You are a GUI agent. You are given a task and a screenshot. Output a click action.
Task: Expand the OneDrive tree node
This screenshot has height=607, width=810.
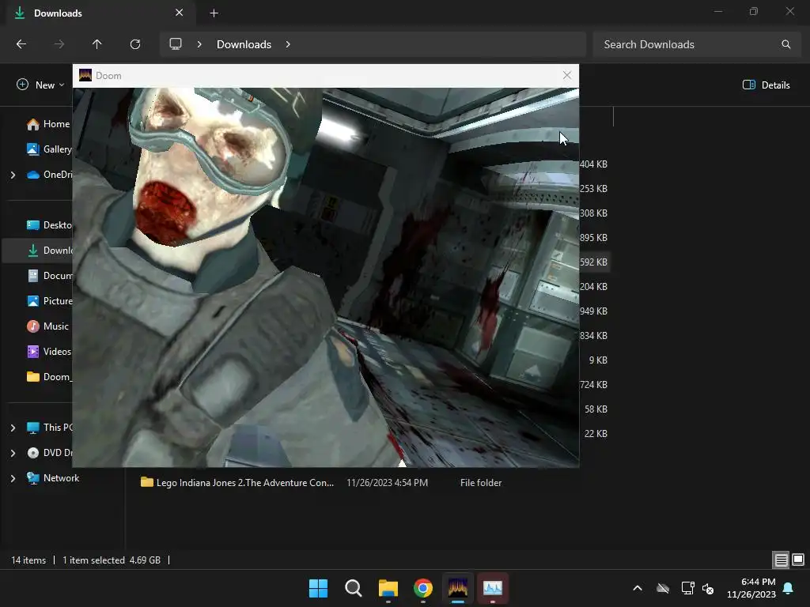click(13, 175)
